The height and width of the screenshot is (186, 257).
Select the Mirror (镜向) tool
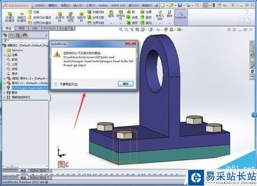click(x=146, y=23)
